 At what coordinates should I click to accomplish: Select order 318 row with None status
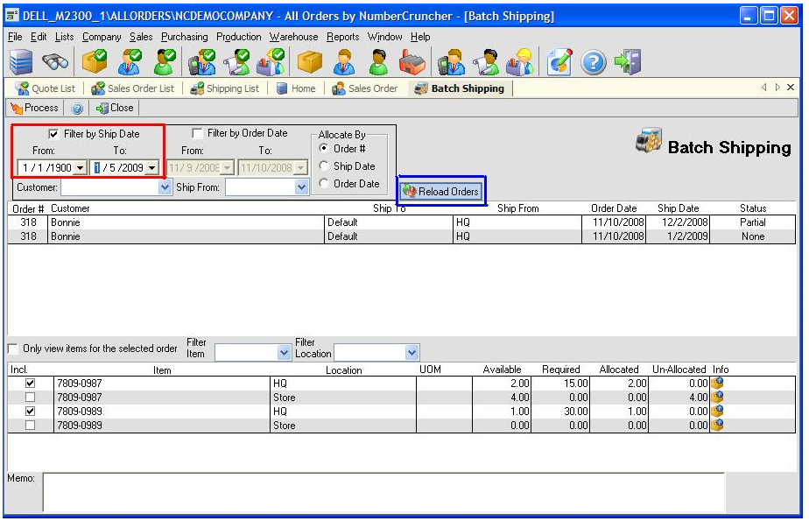coord(401,236)
